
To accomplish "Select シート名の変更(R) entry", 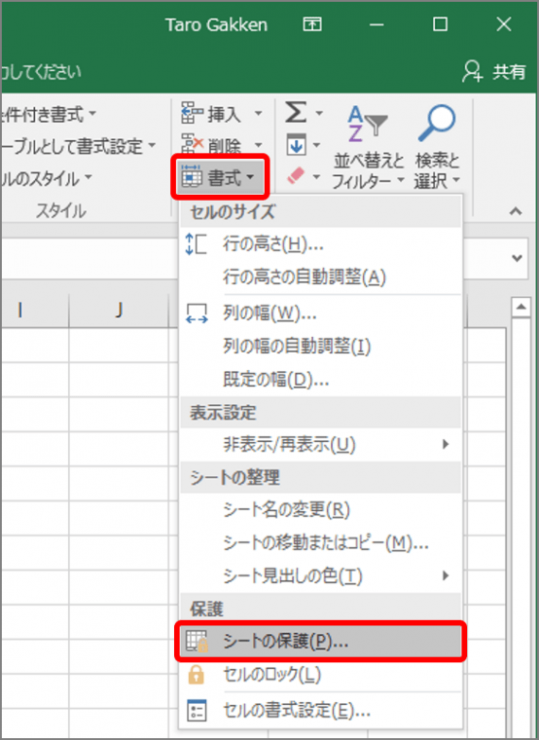I will 321,509.
